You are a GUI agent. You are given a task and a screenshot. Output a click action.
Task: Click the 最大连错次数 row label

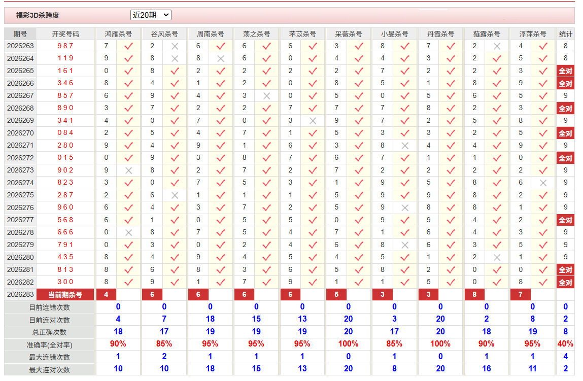click(x=49, y=357)
